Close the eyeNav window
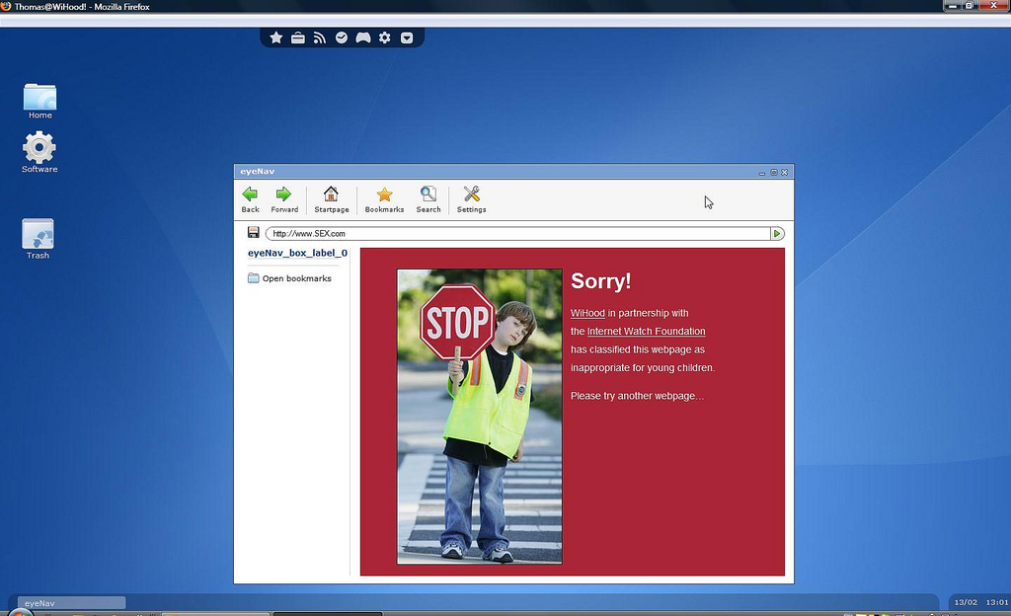Viewport: 1011px width, 616px height. tap(785, 172)
